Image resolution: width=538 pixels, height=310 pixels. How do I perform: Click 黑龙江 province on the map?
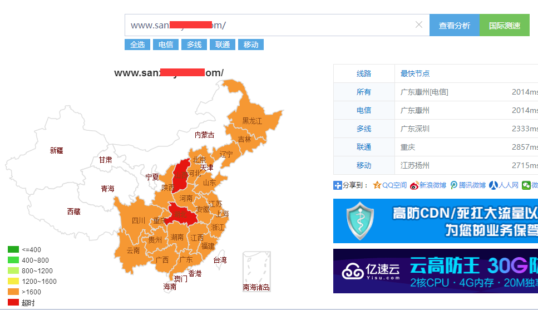pos(251,120)
